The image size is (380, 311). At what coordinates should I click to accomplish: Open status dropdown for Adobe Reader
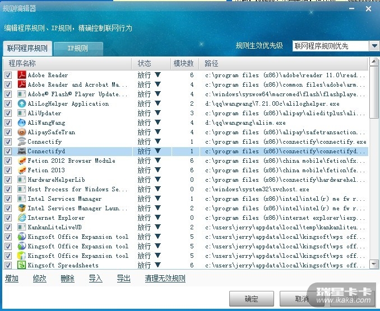(157, 75)
